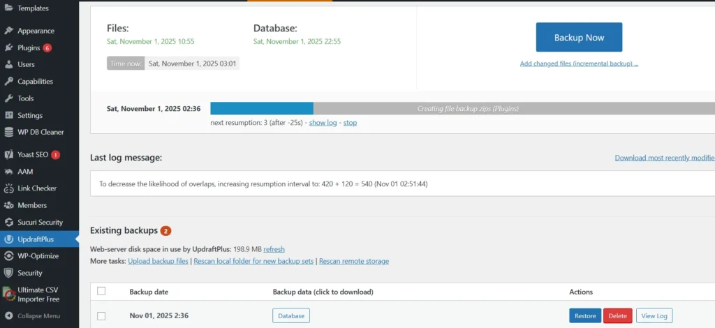Click the Security shield icon
The width and height of the screenshot is (715, 328).
point(8,273)
